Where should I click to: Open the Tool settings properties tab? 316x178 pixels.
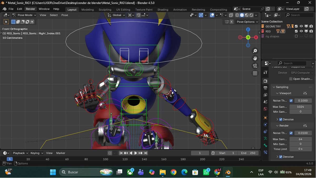pos(265,72)
